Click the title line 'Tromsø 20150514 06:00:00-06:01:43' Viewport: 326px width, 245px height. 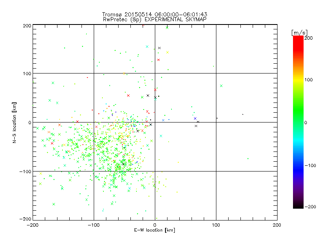154,14
